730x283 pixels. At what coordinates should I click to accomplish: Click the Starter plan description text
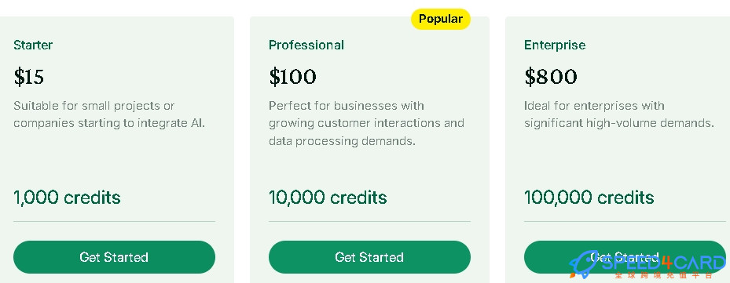(x=109, y=114)
